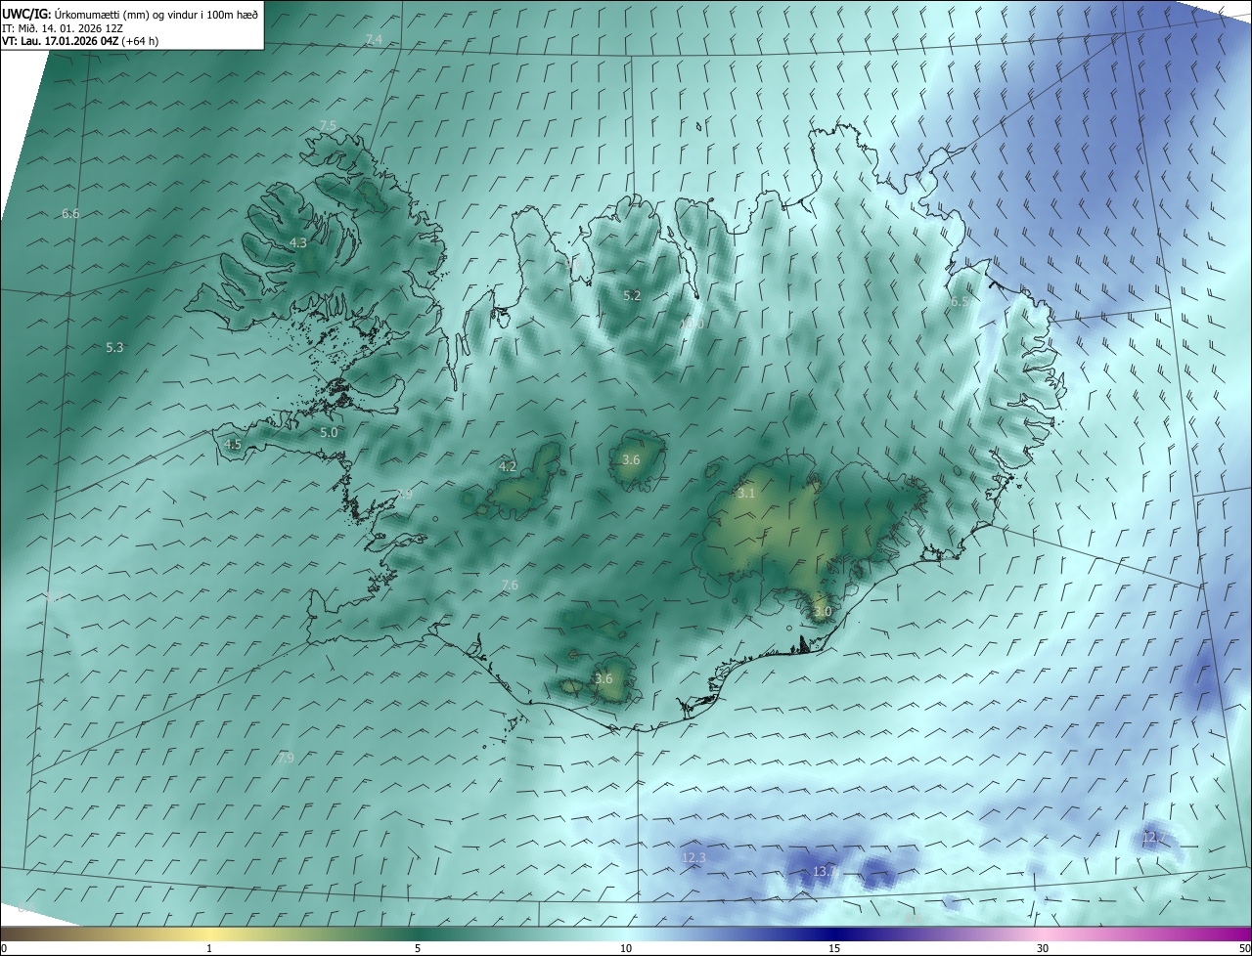Click the value label '12.3' on the map

693,857
